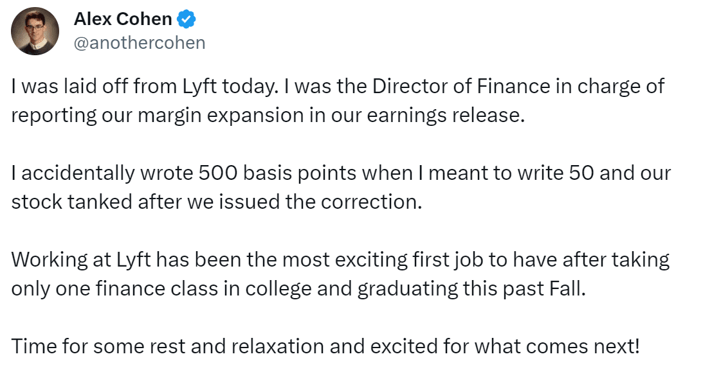
Task: Click the blue verified badge icon
Action: pyautogui.click(x=186, y=19)
